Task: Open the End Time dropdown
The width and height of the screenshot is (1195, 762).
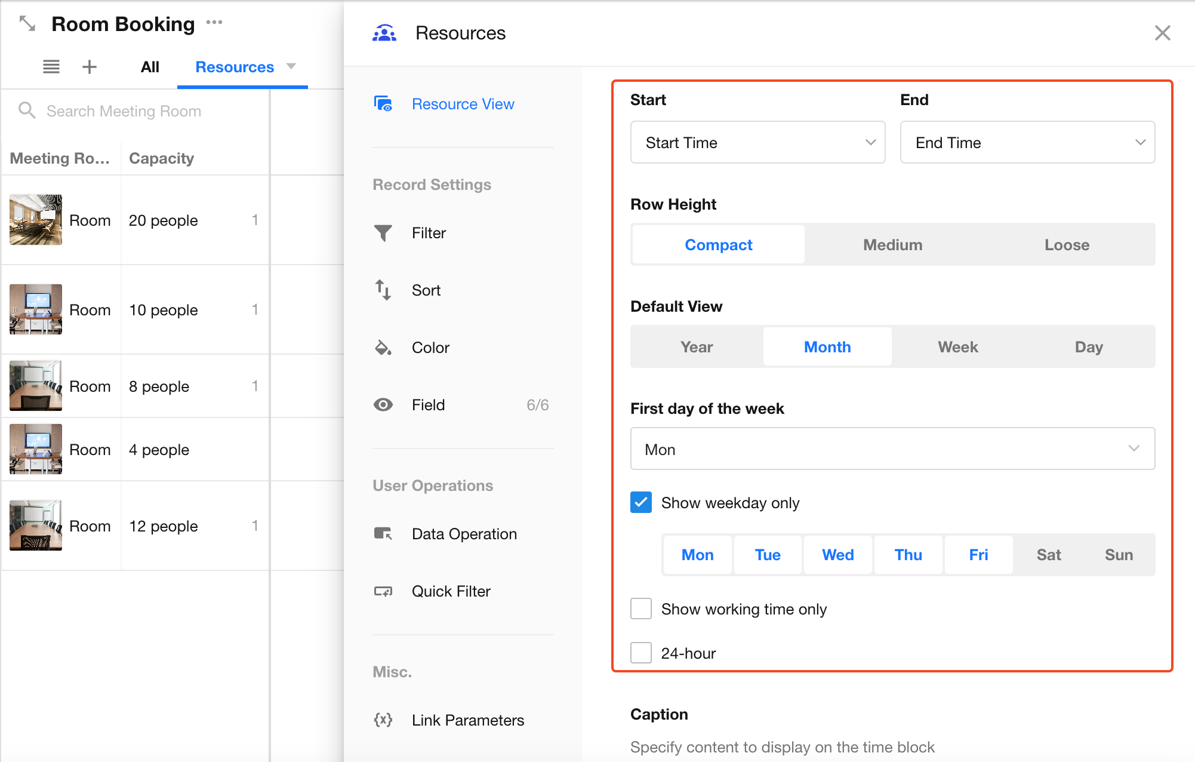Action: (x=1027, y=143)
